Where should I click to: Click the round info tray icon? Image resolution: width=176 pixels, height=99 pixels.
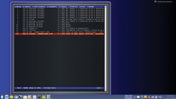pos(134,97)
